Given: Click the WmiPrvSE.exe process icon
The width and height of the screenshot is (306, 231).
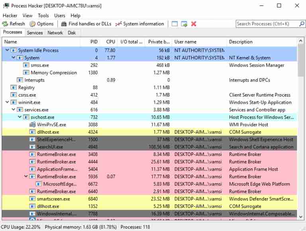Looking at the screenshot, I should pos(32,124).
